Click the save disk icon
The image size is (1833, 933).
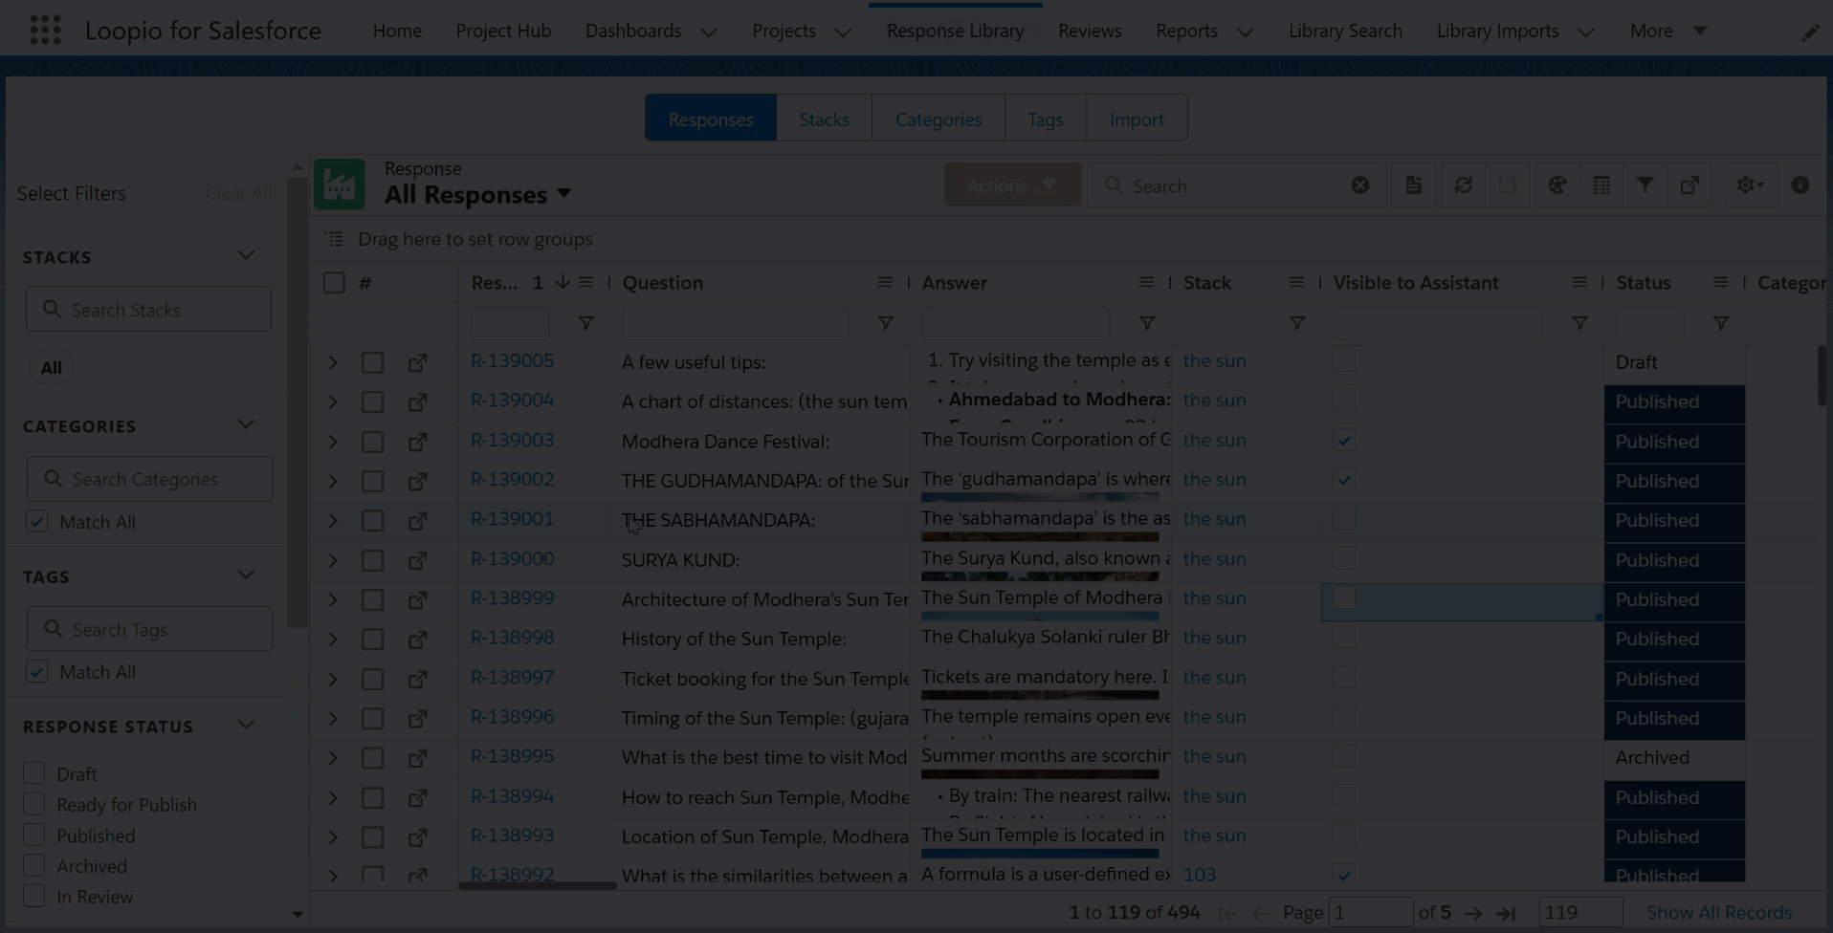[x=1507, y=185]
